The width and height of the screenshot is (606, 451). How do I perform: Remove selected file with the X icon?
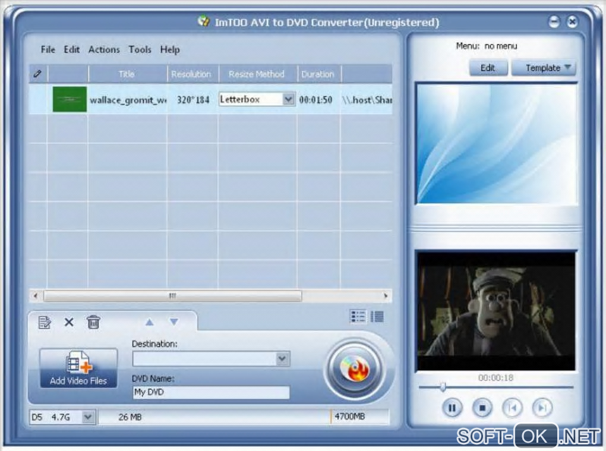pos(69,322)
